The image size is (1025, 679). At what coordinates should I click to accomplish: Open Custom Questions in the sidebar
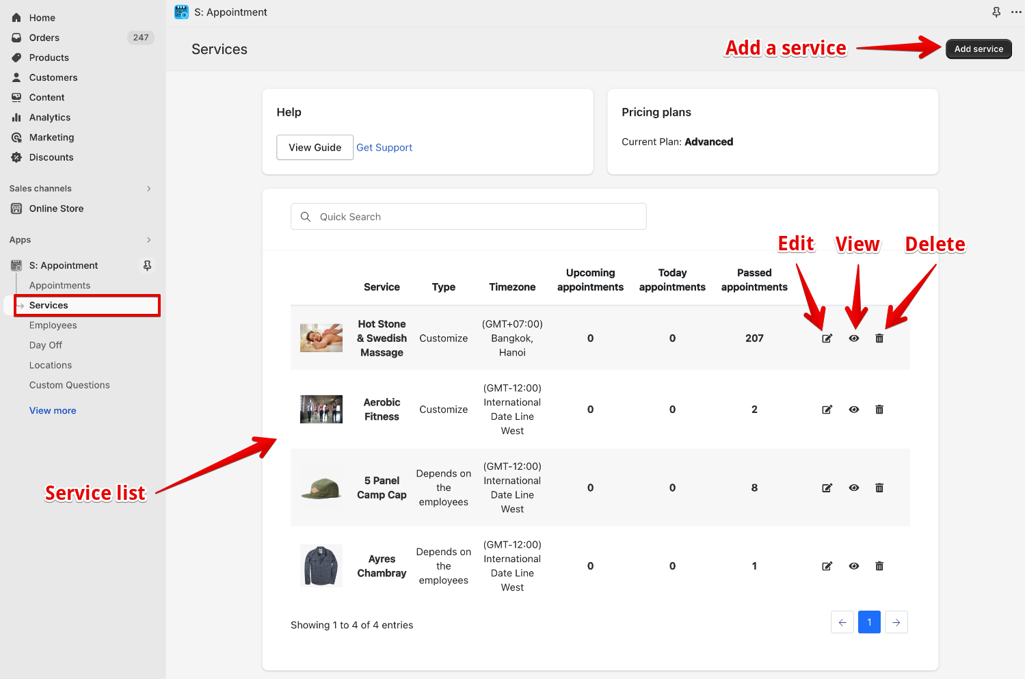69,385
